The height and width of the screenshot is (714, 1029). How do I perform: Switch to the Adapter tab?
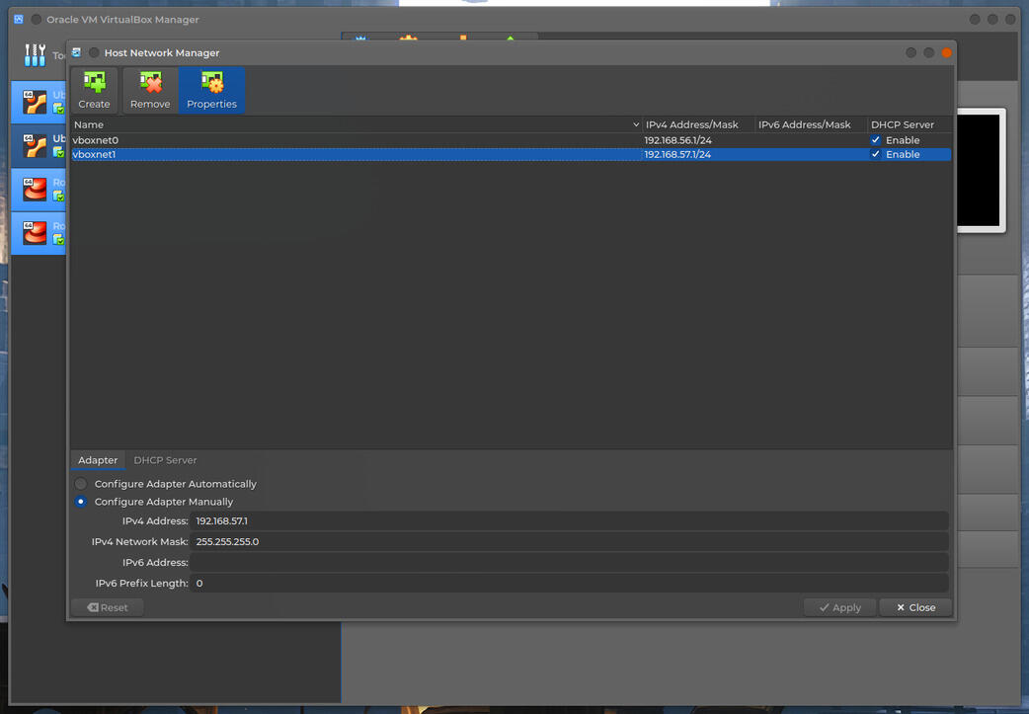98,460
